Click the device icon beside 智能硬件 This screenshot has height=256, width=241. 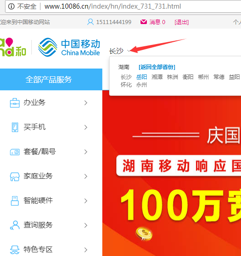15,201
